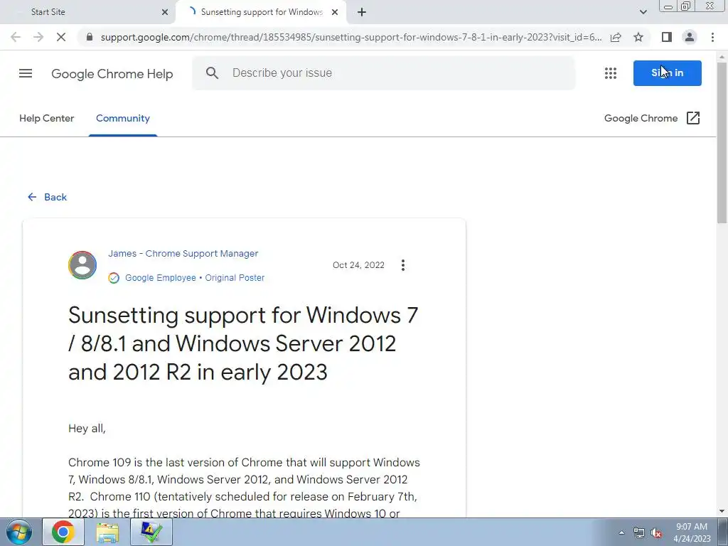Click the address bar URL
Viewport: 728px width, 546px height.
click(x=351, y=37)
